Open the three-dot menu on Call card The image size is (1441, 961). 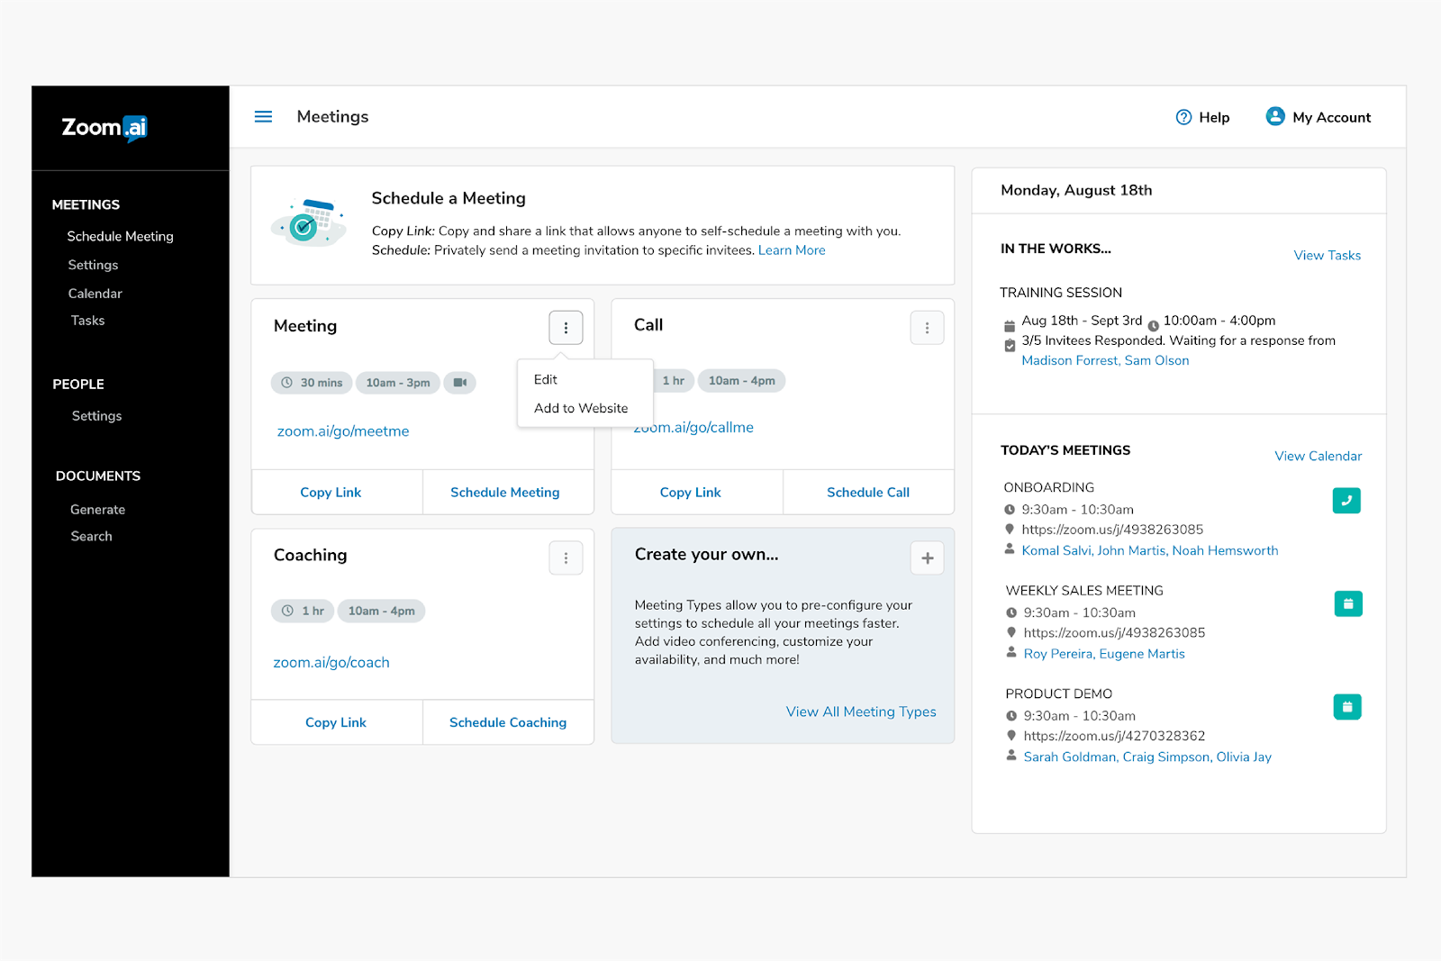click(x=927, y=328)
